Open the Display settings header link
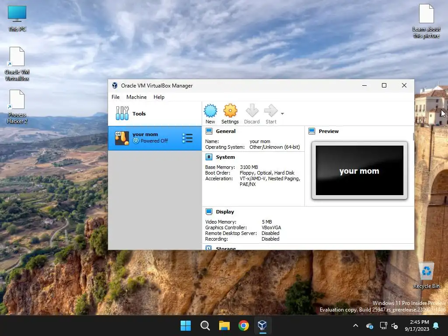448x336 pixels. 225,212
